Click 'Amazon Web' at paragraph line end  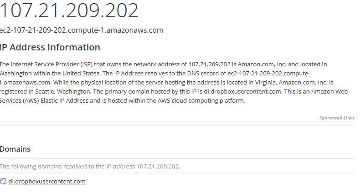[330, 92]
